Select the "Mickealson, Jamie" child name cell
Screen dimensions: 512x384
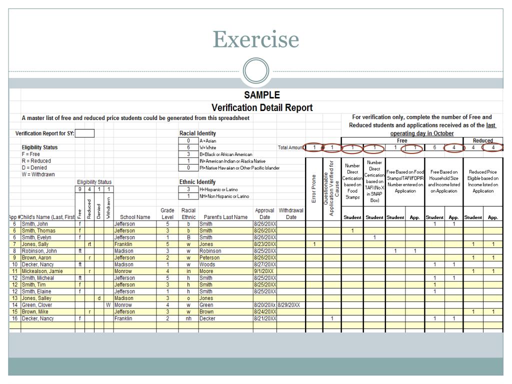[x=47, y=271]
